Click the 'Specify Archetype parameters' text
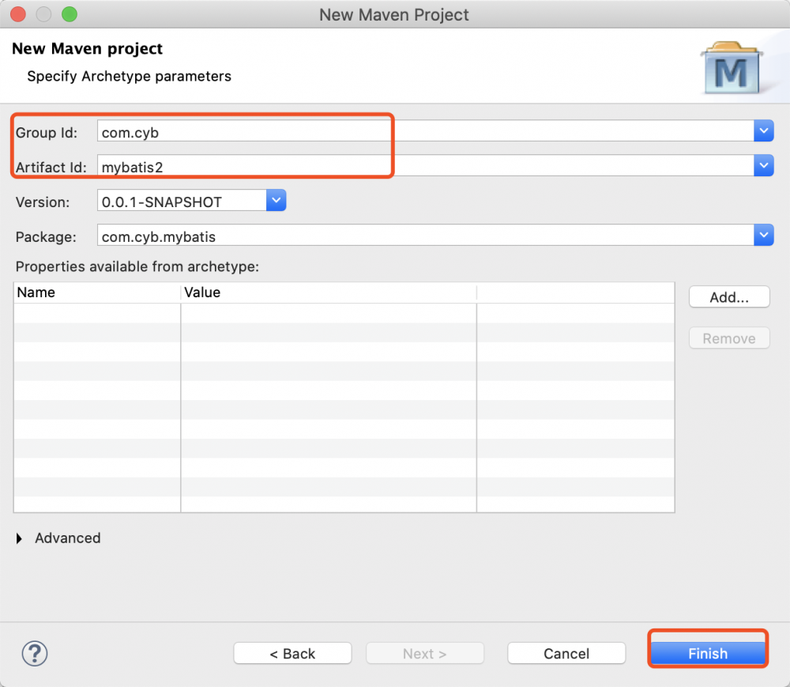790x687 pixels. 129,76
